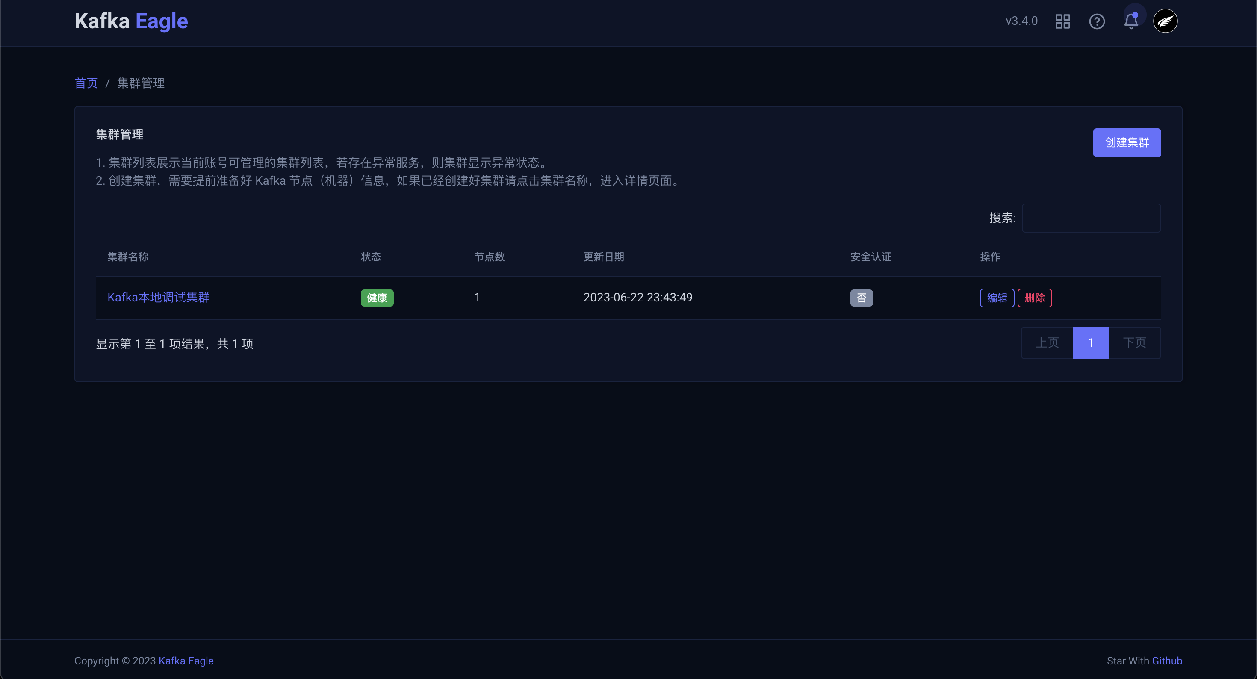Screen dimensions: 1257x679
Task: Select page 1 in pagination
Action: click(1090, 342)
